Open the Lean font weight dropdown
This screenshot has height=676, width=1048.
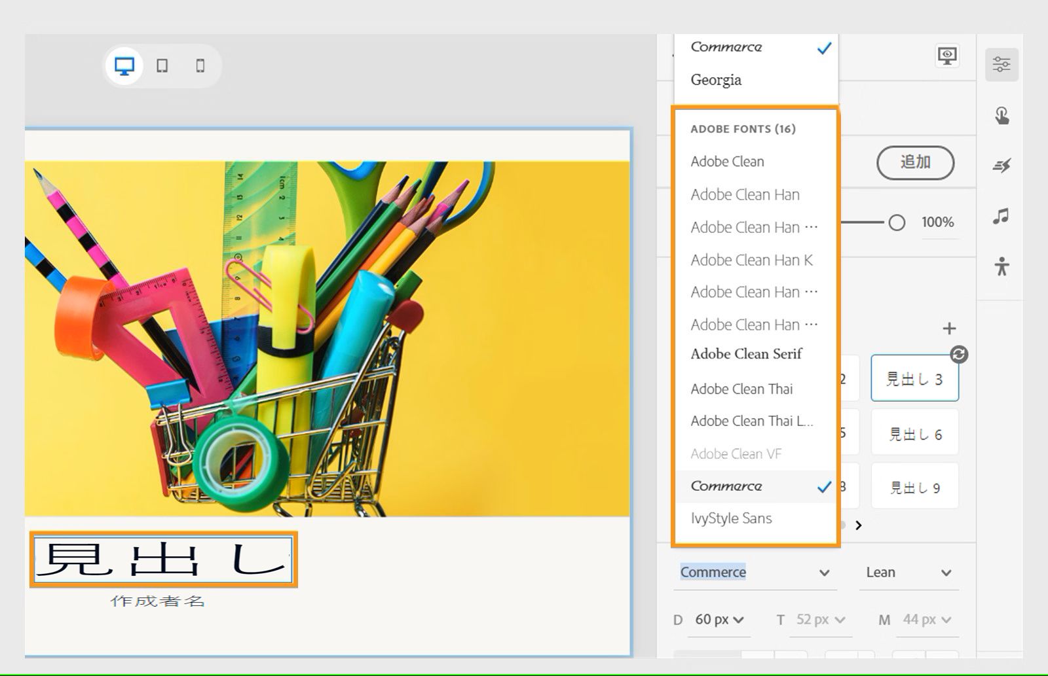tap(908, 572)
